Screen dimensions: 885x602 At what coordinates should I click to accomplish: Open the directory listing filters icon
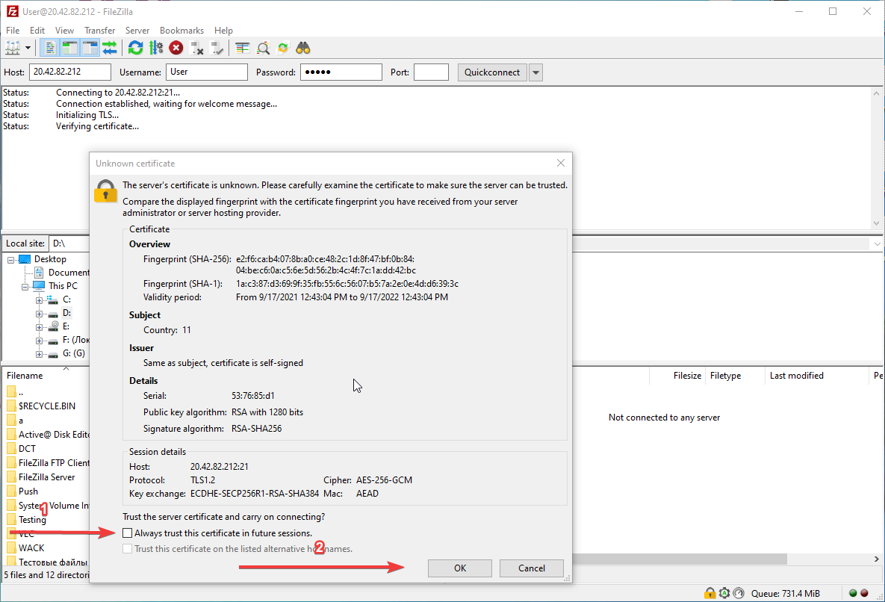click(243, 48)
